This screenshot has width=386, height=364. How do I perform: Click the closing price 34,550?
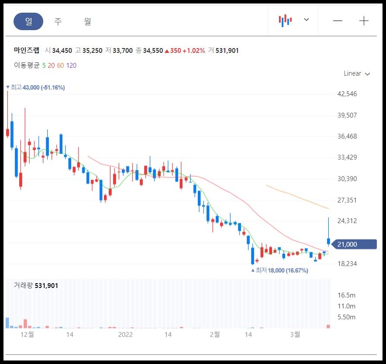tap(153, 51)
